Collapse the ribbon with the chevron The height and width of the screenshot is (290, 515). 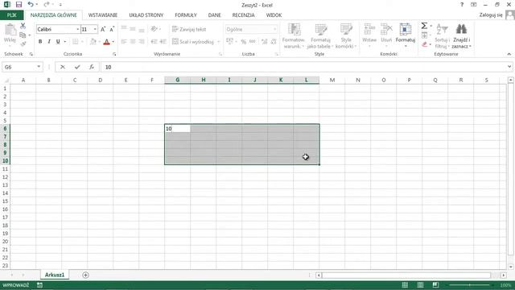[x=509, y=54]
